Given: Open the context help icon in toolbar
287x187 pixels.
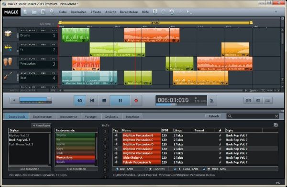Looking at the screenshot, I should click(155, 12).
